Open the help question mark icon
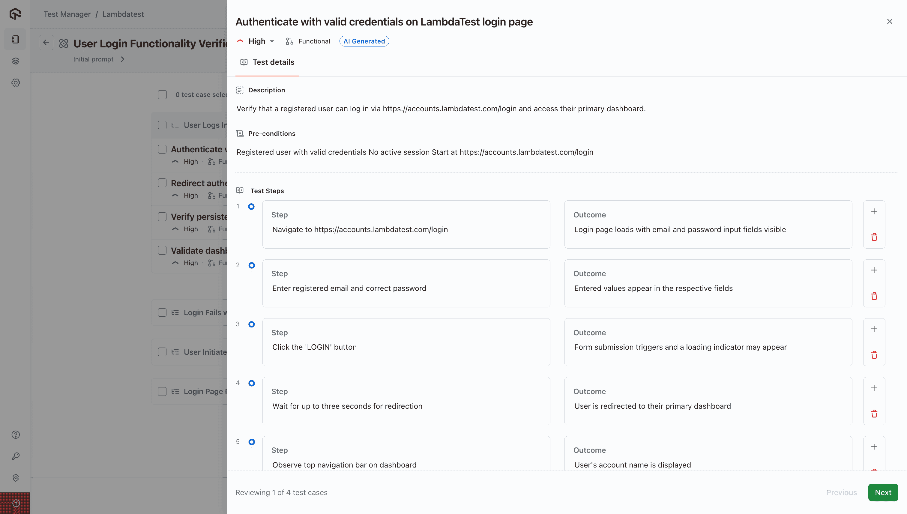Viewport: 907px width, 514px height. tap(16, 435)
